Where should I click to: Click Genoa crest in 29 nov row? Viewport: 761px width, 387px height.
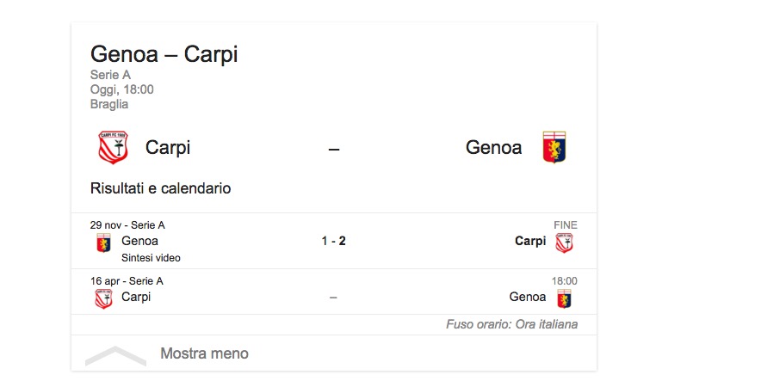tap(103, 243)
